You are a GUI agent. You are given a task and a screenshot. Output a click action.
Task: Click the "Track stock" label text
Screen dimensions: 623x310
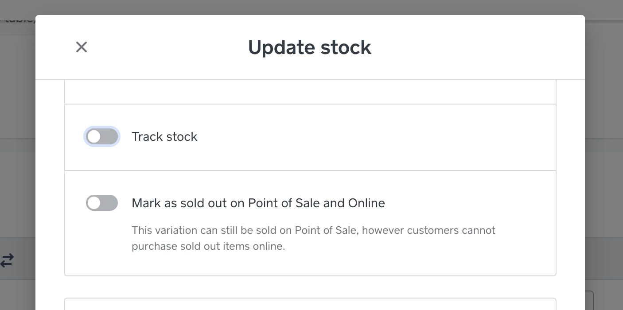point(164,137)
